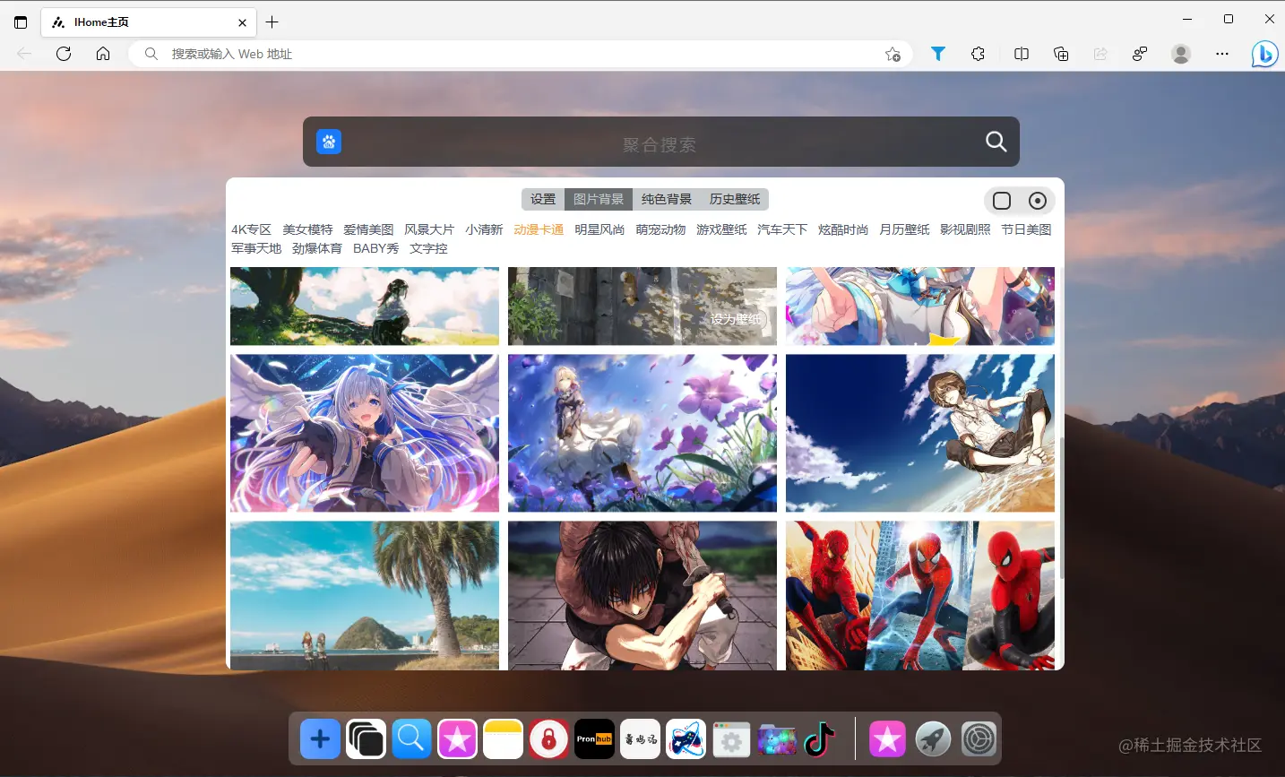Select the 萌宠动物 category
1285x777 pixels.
660,229
